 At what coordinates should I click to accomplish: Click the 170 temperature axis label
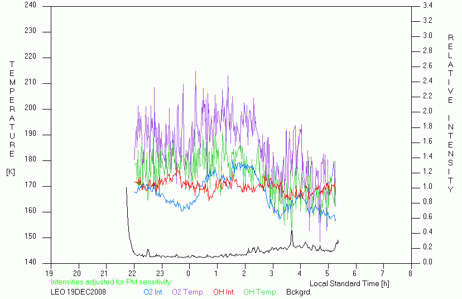[30, 185]
